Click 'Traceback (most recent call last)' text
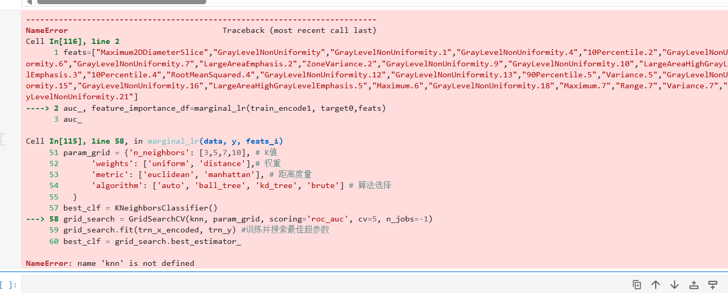The height and width of the screenshot is (293, 728). pos(299,30)
